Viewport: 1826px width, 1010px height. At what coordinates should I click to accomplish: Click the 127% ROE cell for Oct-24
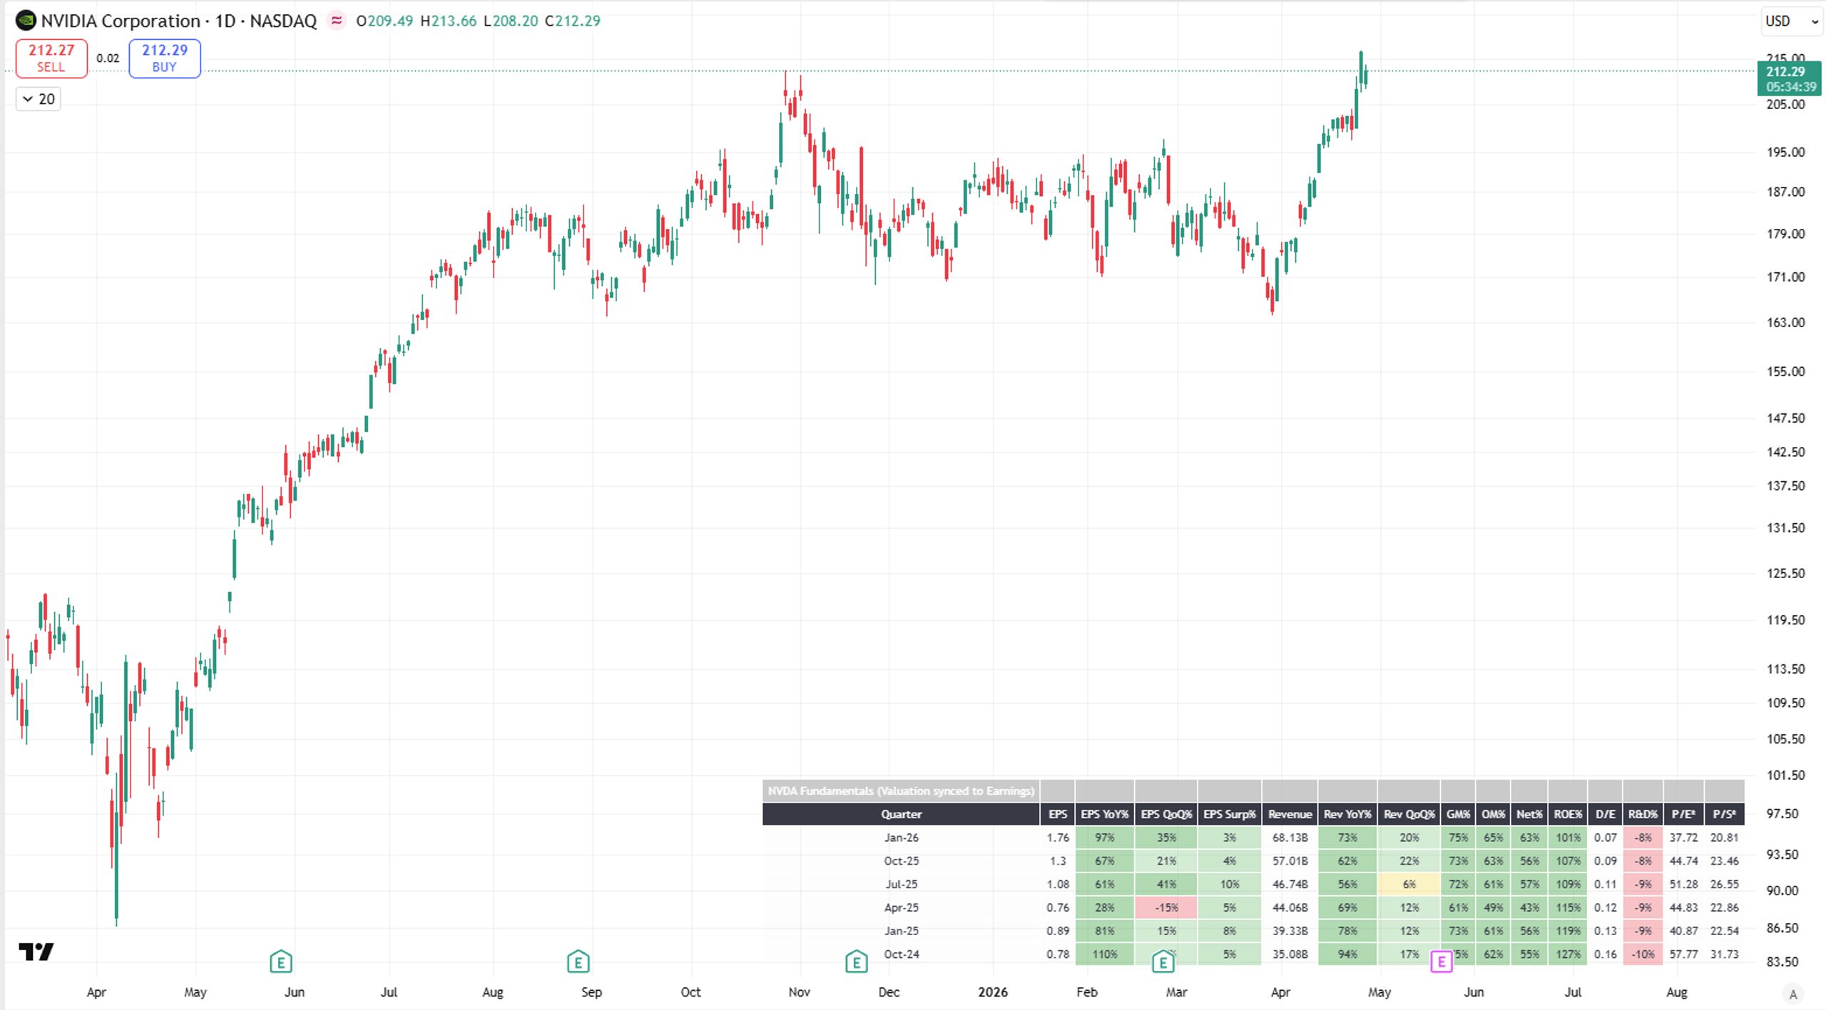tap(1568, 954)
